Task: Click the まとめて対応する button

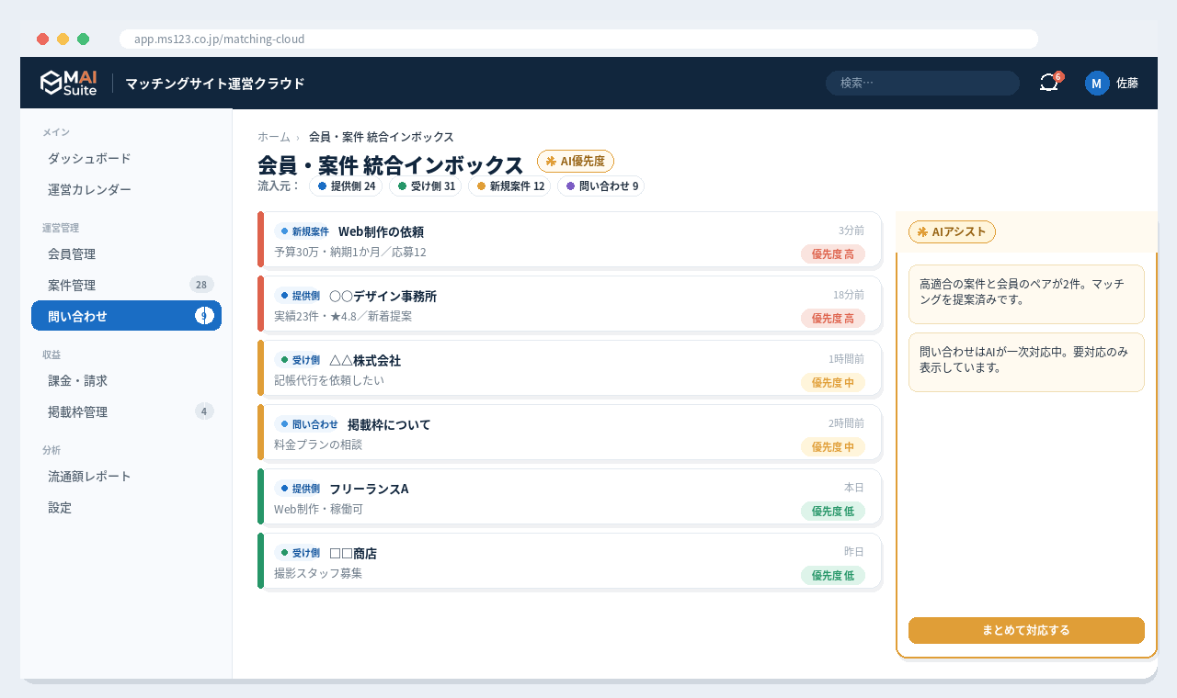Action: (1026, 630)
